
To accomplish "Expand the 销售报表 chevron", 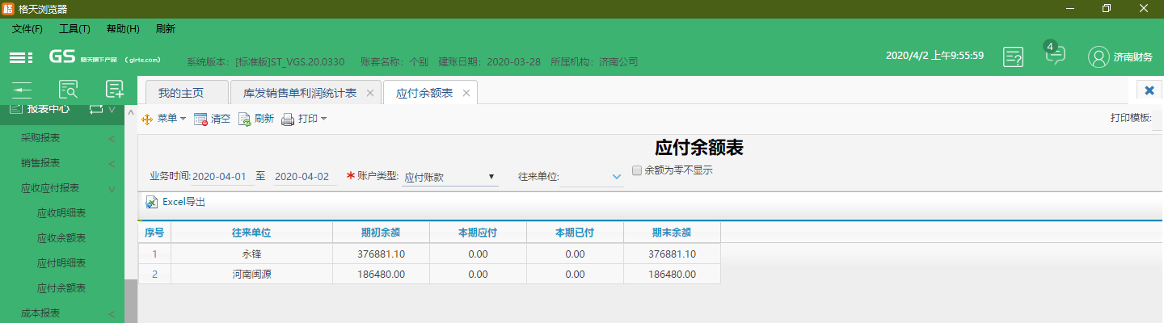I will point(112,163).
